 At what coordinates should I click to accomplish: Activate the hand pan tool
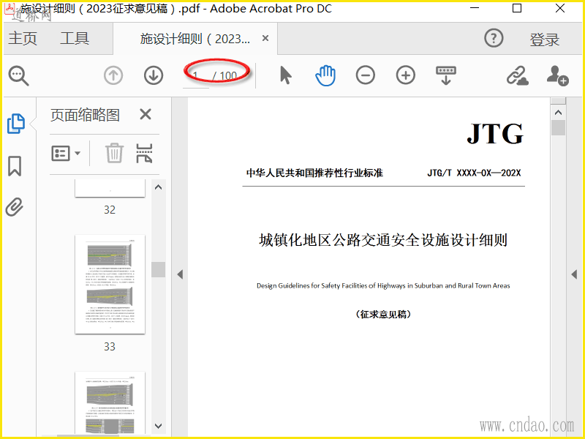pos(325,75)
